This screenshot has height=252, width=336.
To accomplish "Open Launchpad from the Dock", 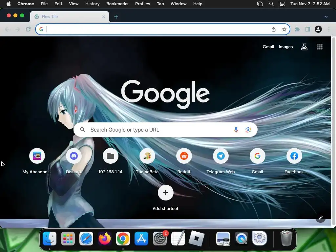I will 68,239.
